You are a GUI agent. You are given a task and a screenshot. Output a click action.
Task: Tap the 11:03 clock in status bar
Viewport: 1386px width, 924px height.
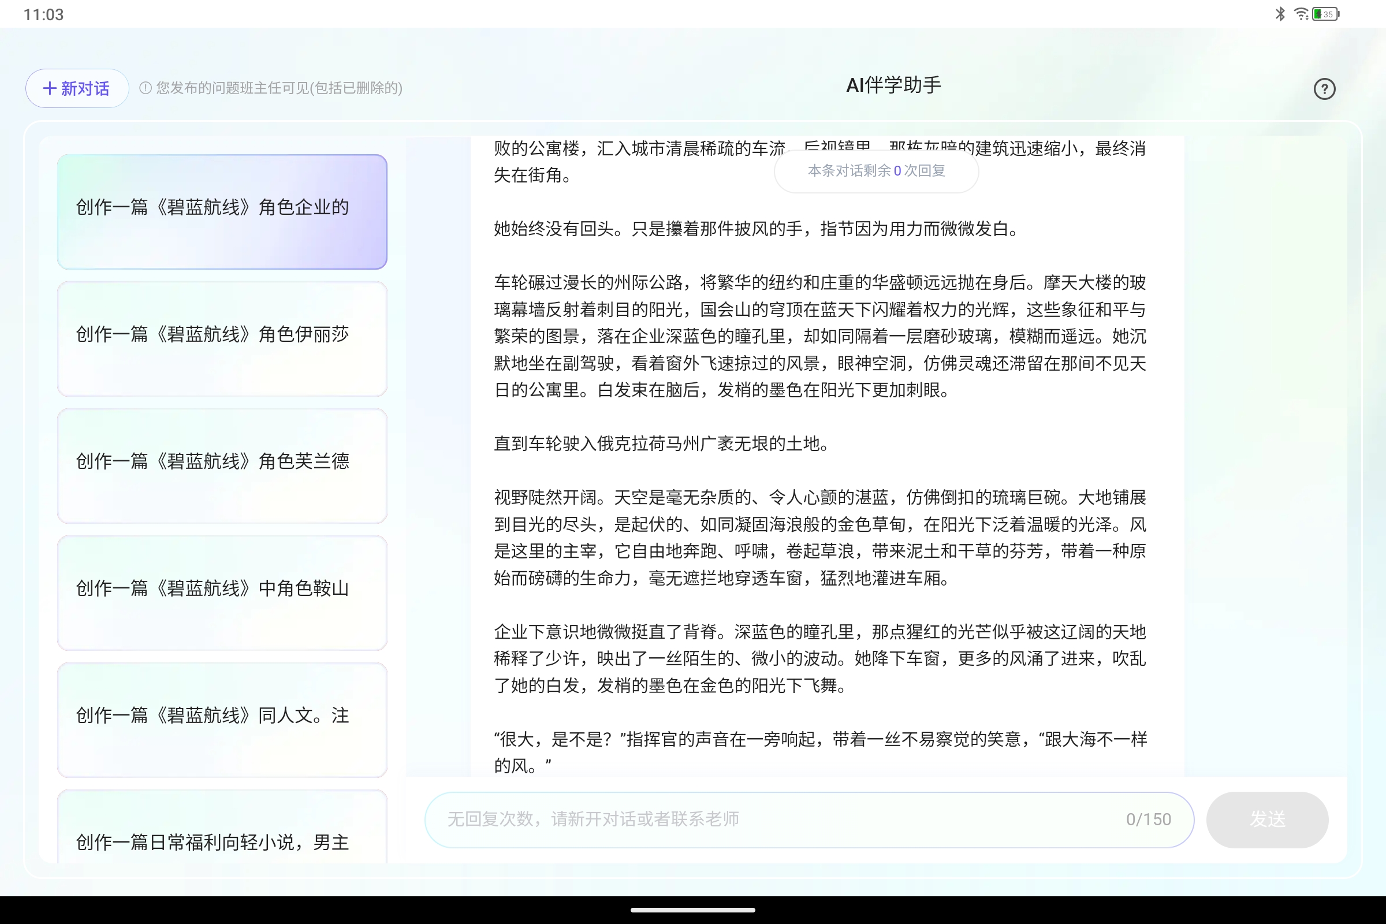point(44,15)
